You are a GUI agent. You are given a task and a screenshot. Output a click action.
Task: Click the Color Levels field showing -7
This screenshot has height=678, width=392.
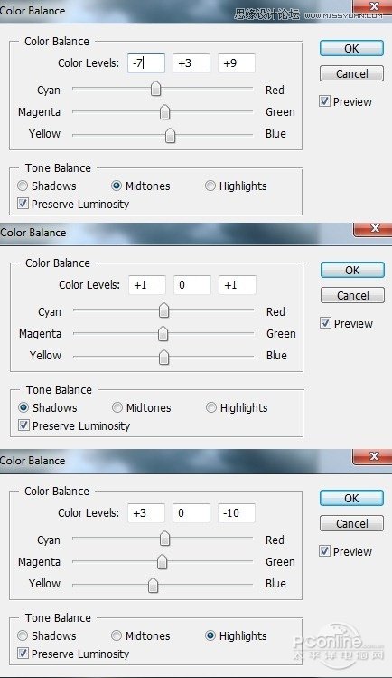point(145,63)
